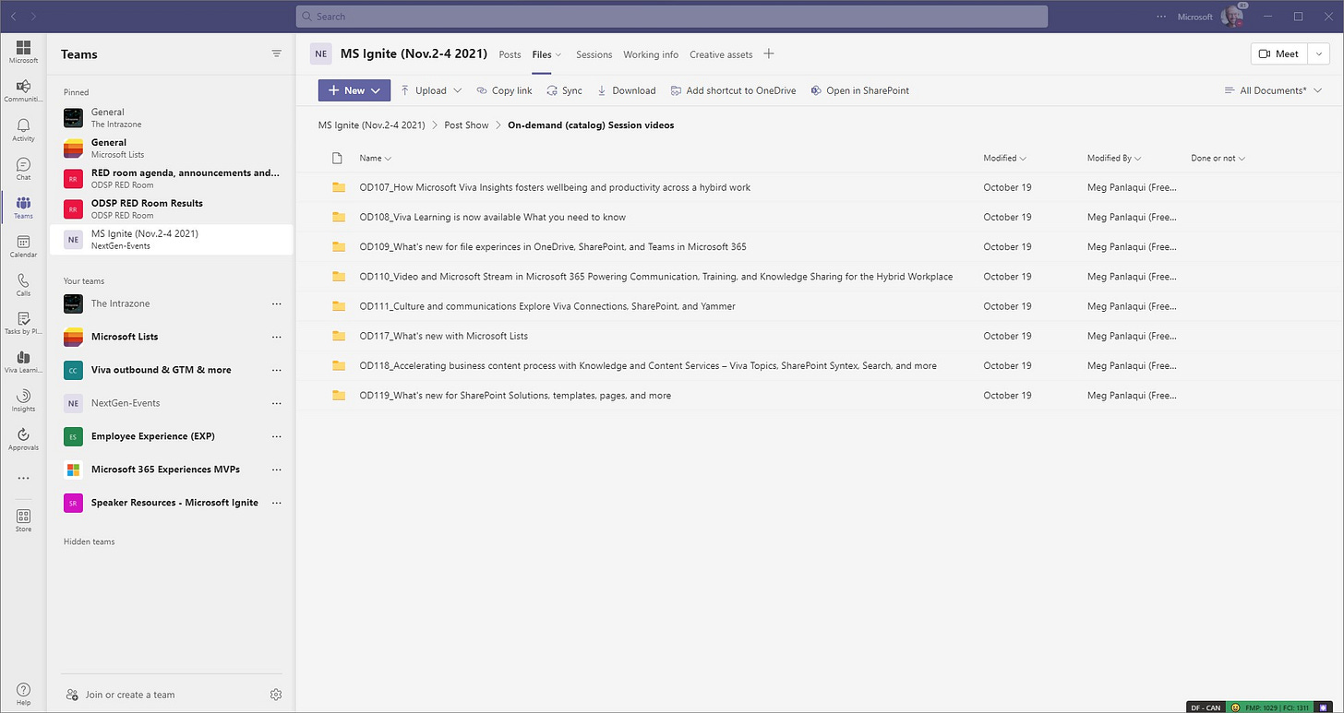
Task: Click Add shortcut to OneDrive
Action: [x=733, y=90]
